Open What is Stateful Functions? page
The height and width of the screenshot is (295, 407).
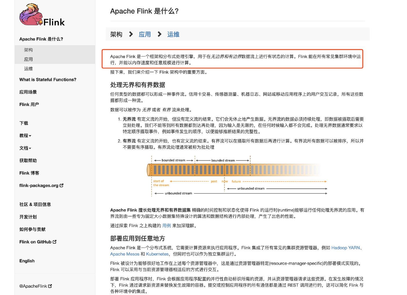click(x=48, y=79)
